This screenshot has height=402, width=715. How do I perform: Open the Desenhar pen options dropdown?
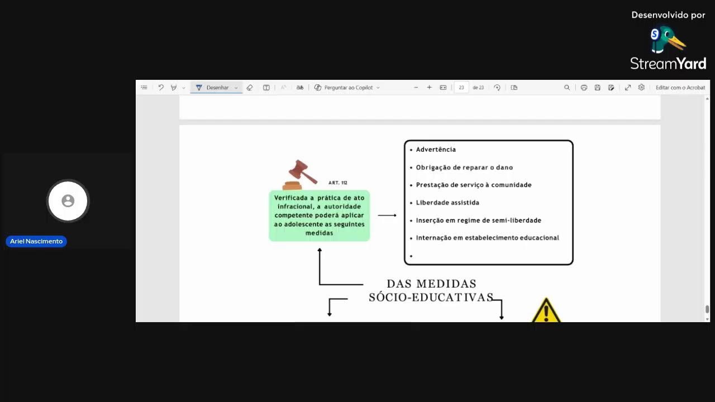click(x=236, y=88)
